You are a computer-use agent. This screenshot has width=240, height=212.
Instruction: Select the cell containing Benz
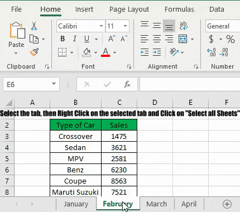tap(75, 170)
